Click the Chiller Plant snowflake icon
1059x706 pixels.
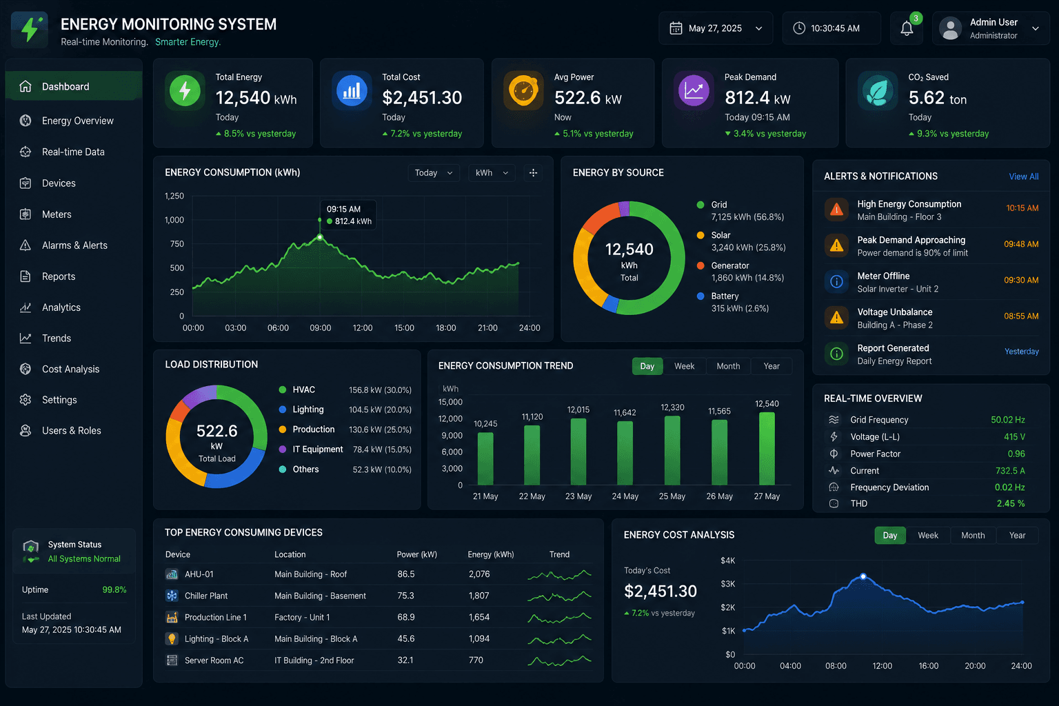(172, 596)
